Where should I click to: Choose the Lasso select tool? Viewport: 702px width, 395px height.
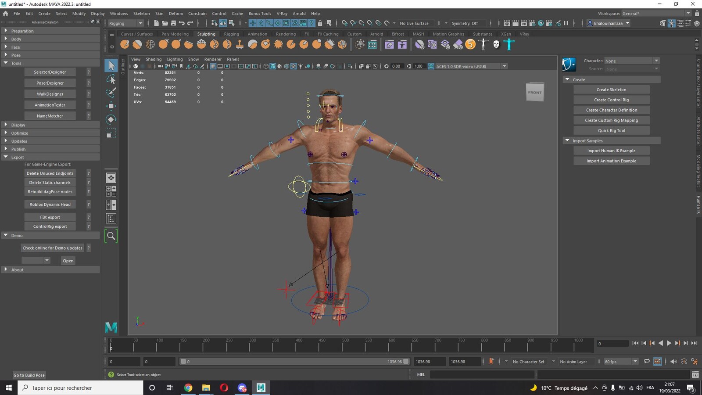coord(111,79)
